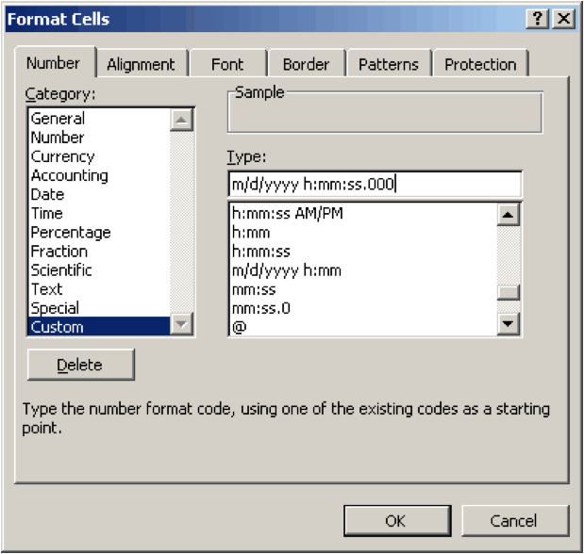Viewport: 584px width, 554px height.
Task: Choose the Date category
Action: (47, 194)
